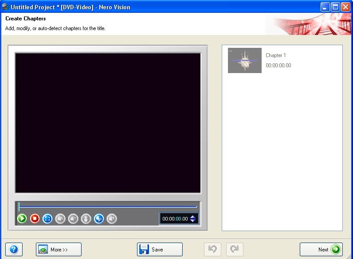Click the first greyed chapter icon after full screen
This screenshot has width=353, height=259.
(x=60, y=219)
